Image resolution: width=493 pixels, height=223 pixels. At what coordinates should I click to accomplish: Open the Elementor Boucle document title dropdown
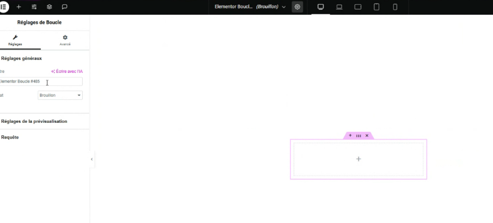[x=250, y=7]
